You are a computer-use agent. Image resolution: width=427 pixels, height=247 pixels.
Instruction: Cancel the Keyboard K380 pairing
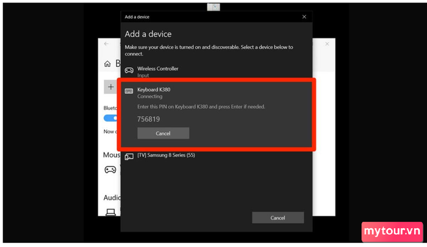tap(163, 133)
